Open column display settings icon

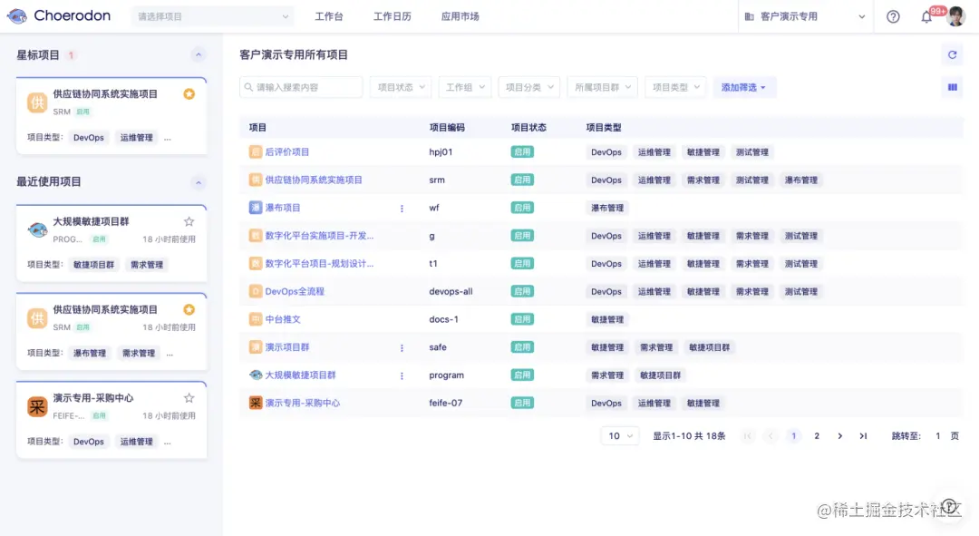click(x=952, y=87)
